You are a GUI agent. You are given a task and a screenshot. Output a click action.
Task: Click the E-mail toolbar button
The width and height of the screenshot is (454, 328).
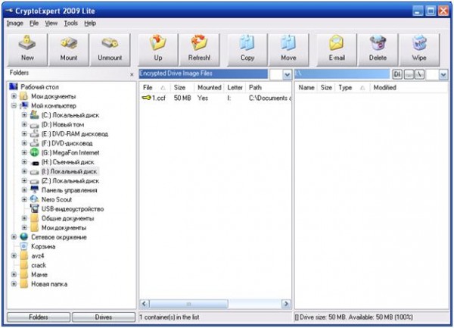click(337, 50)
